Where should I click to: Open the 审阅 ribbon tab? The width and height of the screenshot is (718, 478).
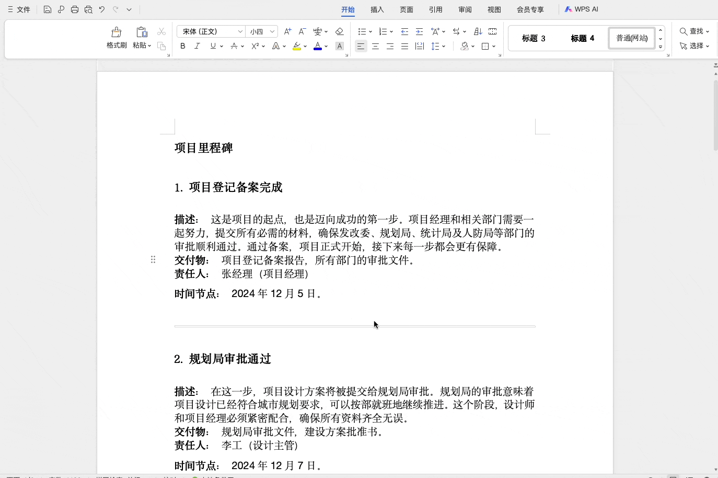point(465,9)
